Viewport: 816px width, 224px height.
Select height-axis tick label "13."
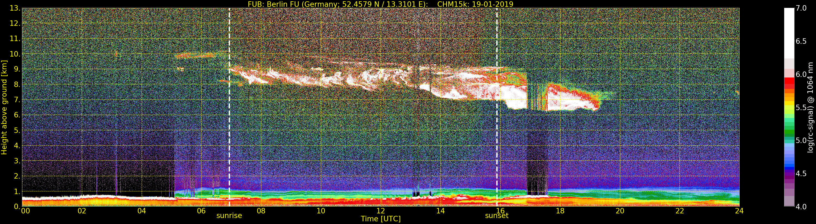[x=15, y=8]
